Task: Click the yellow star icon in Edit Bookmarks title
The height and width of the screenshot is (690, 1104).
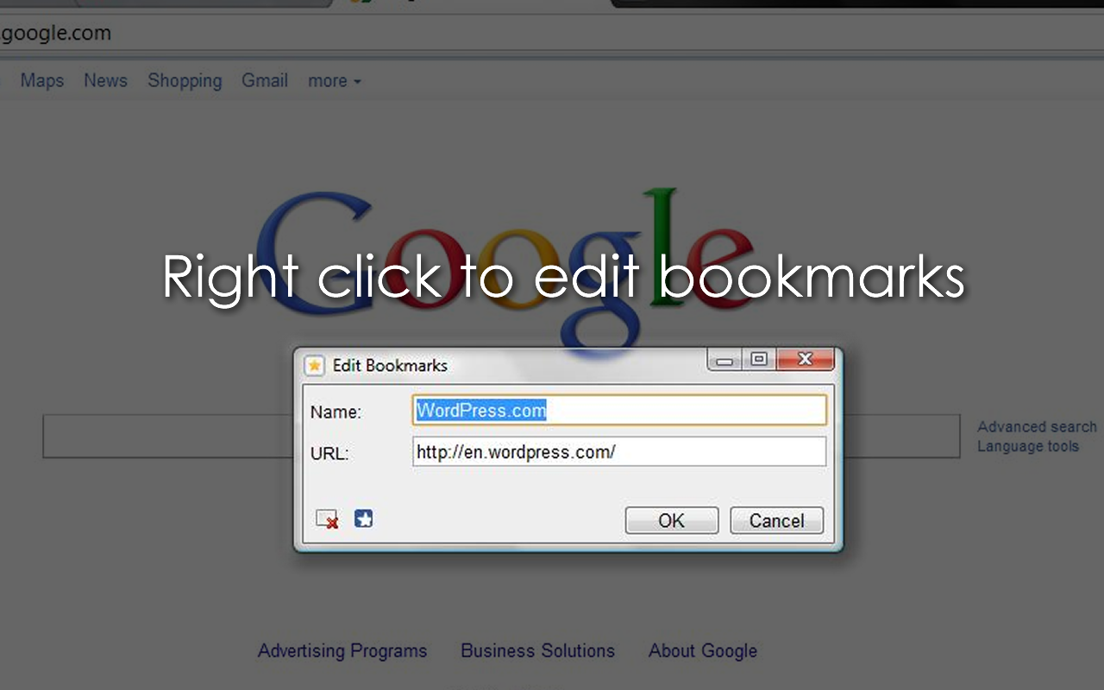Action: coord(315,366)
